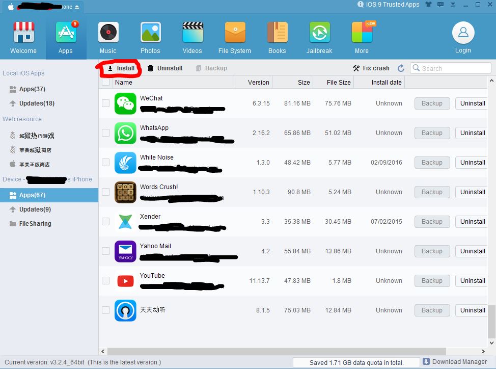Viewport: 496px width, 369px height.
Task: Click the skin shirt icon in title bar
Action: click(428, 5)
